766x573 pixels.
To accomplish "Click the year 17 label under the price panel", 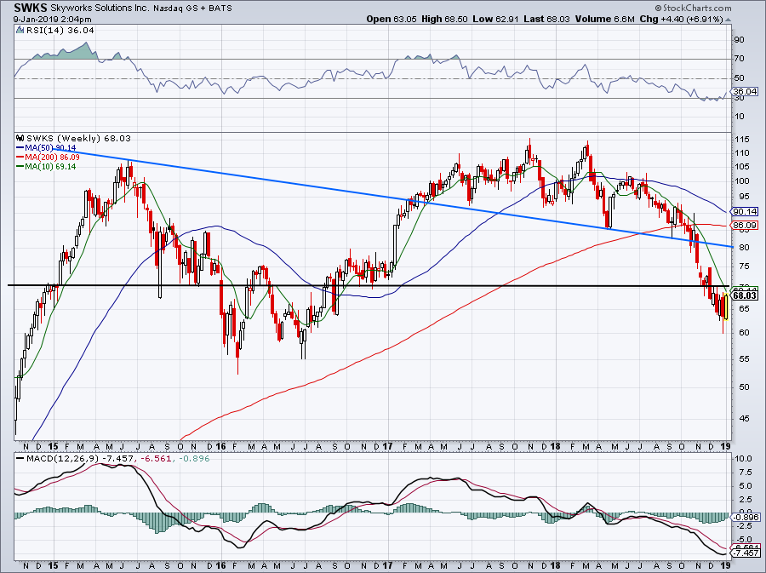I will (388, 446).
